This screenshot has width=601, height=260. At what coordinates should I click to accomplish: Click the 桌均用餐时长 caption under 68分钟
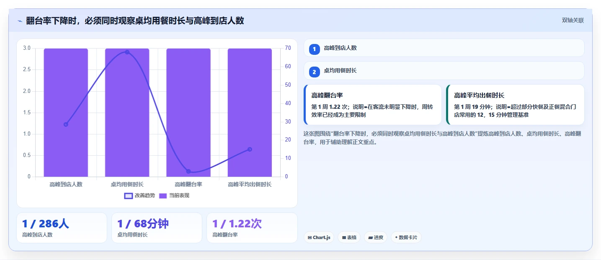[x=132, y=235]
